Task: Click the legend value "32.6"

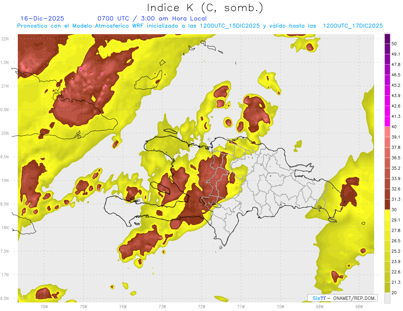Action: click(396, 189)
